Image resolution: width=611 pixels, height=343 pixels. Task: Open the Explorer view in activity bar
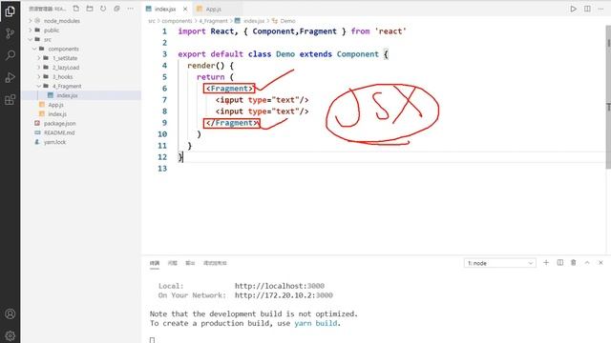click(11, 10)
